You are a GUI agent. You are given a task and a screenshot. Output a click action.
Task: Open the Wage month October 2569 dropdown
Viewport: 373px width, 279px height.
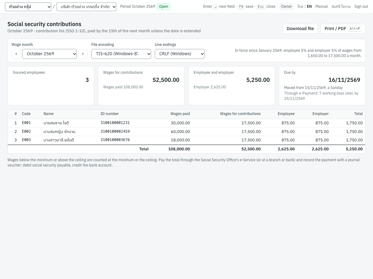click(x=49, y=54)
